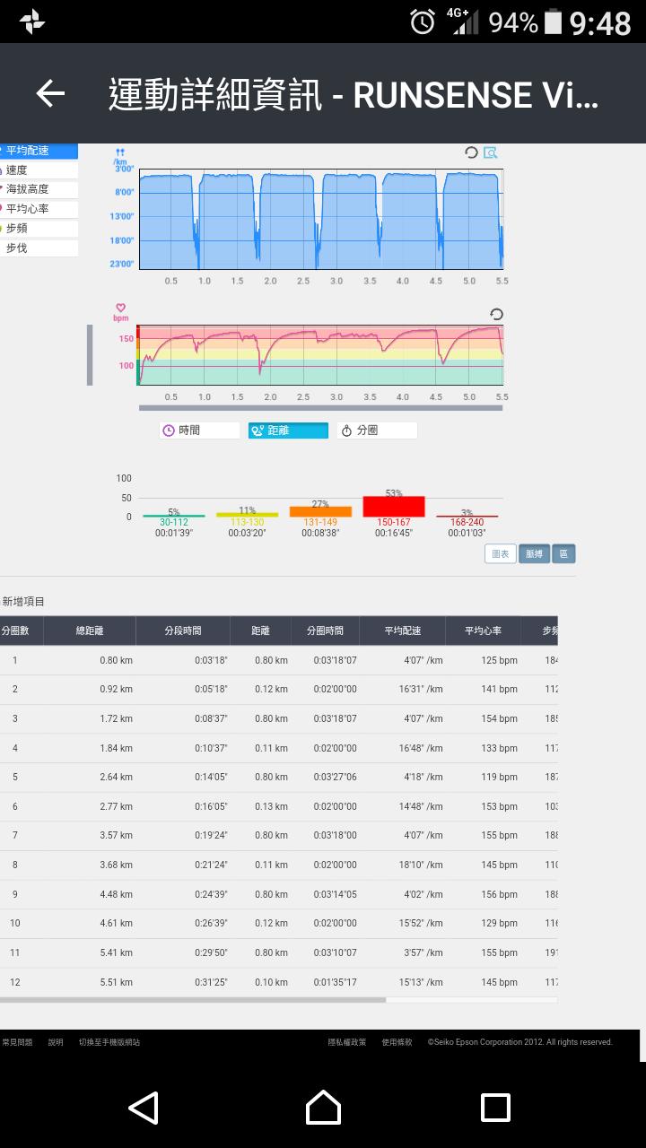The width and height of the screenshot is (646, 1148).
Task: Select 步伐 graph option
Action: pos(39,248)
